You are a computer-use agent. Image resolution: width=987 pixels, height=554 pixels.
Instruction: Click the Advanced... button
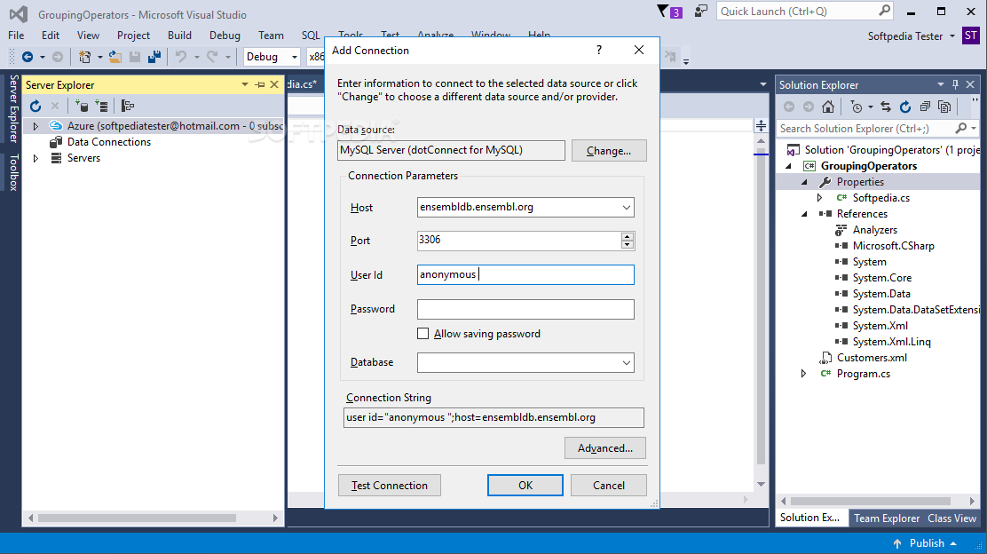pyautogui.click(x=605, y=447)
